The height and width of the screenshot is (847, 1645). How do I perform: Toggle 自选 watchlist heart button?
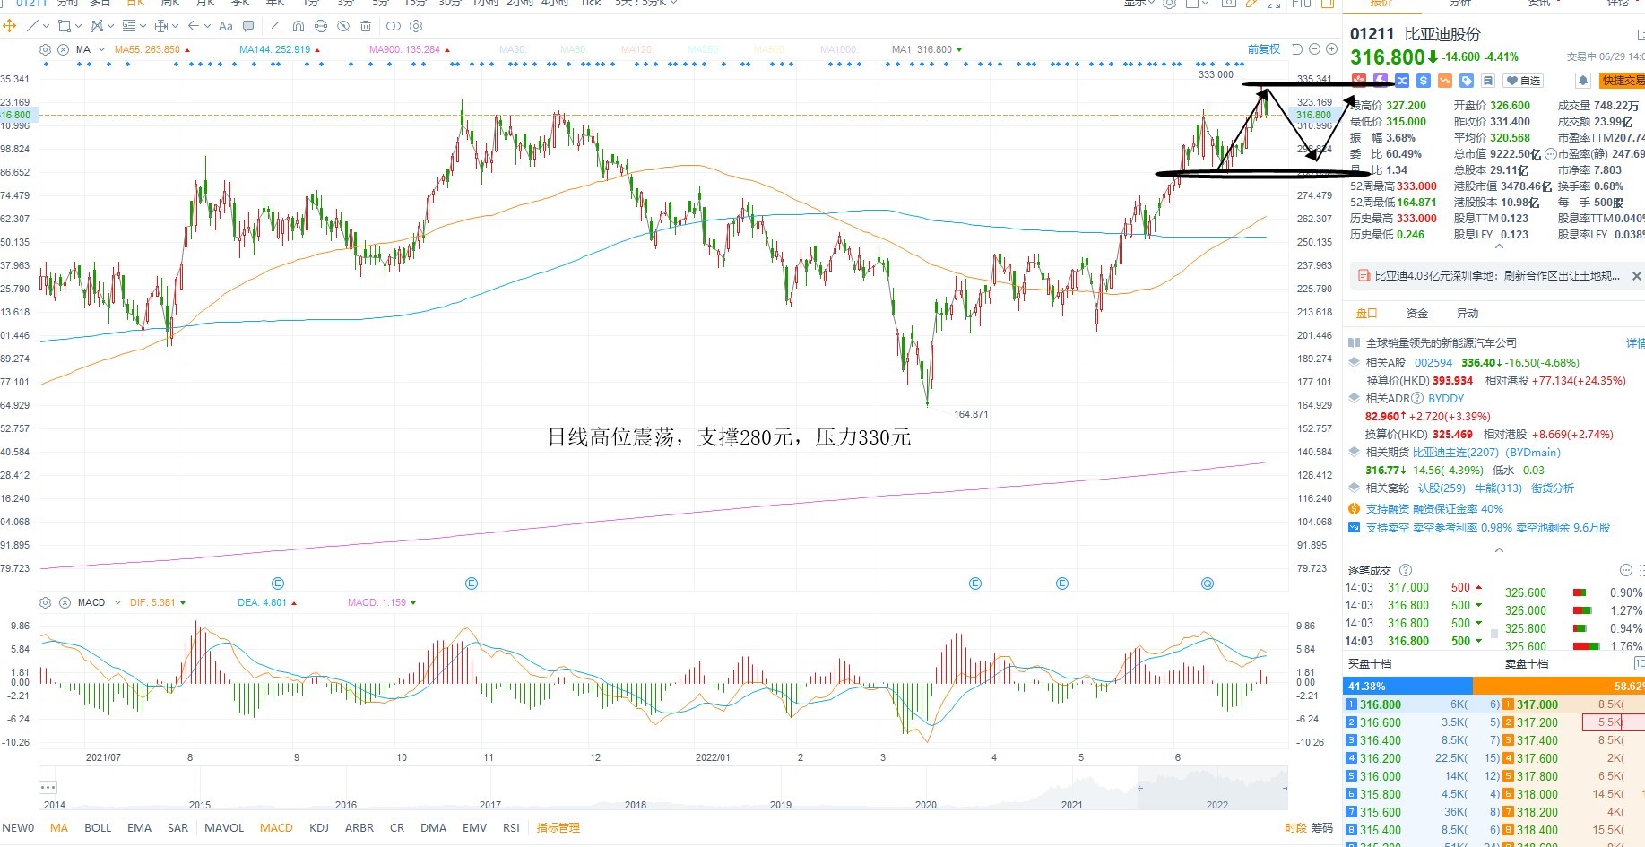(1523, 81)
